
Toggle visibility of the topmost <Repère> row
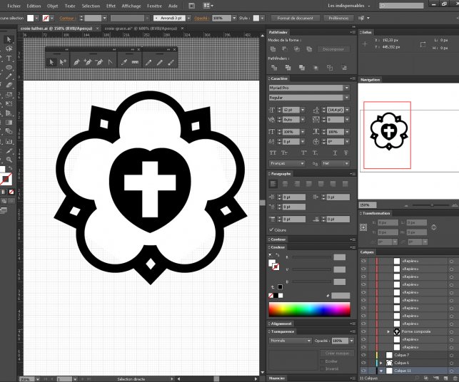click(x=363, y=261)
